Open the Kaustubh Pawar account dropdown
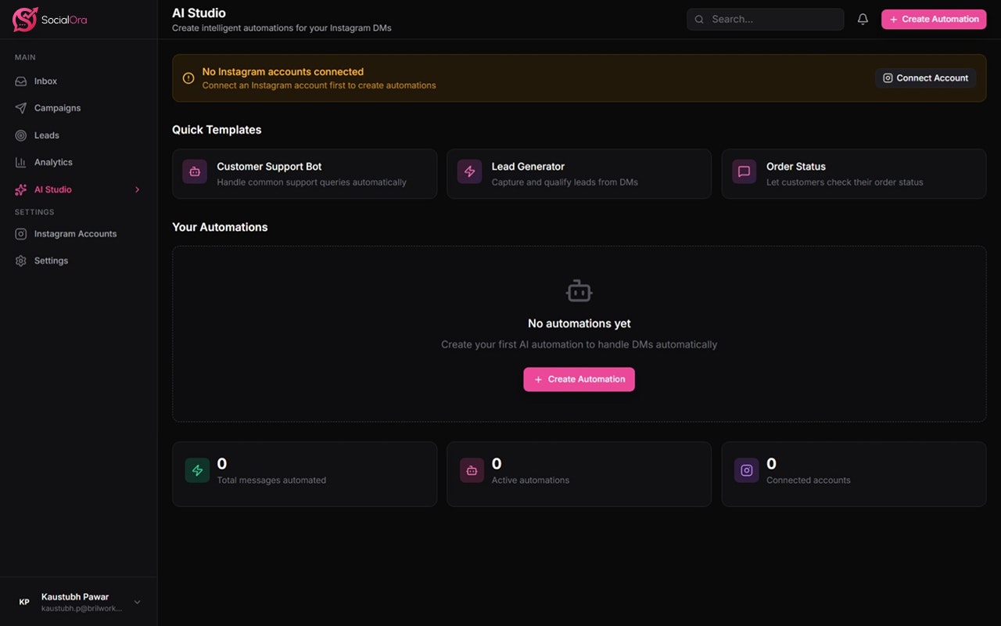The width and height of the screenshot is (1001, 626). 138,602
